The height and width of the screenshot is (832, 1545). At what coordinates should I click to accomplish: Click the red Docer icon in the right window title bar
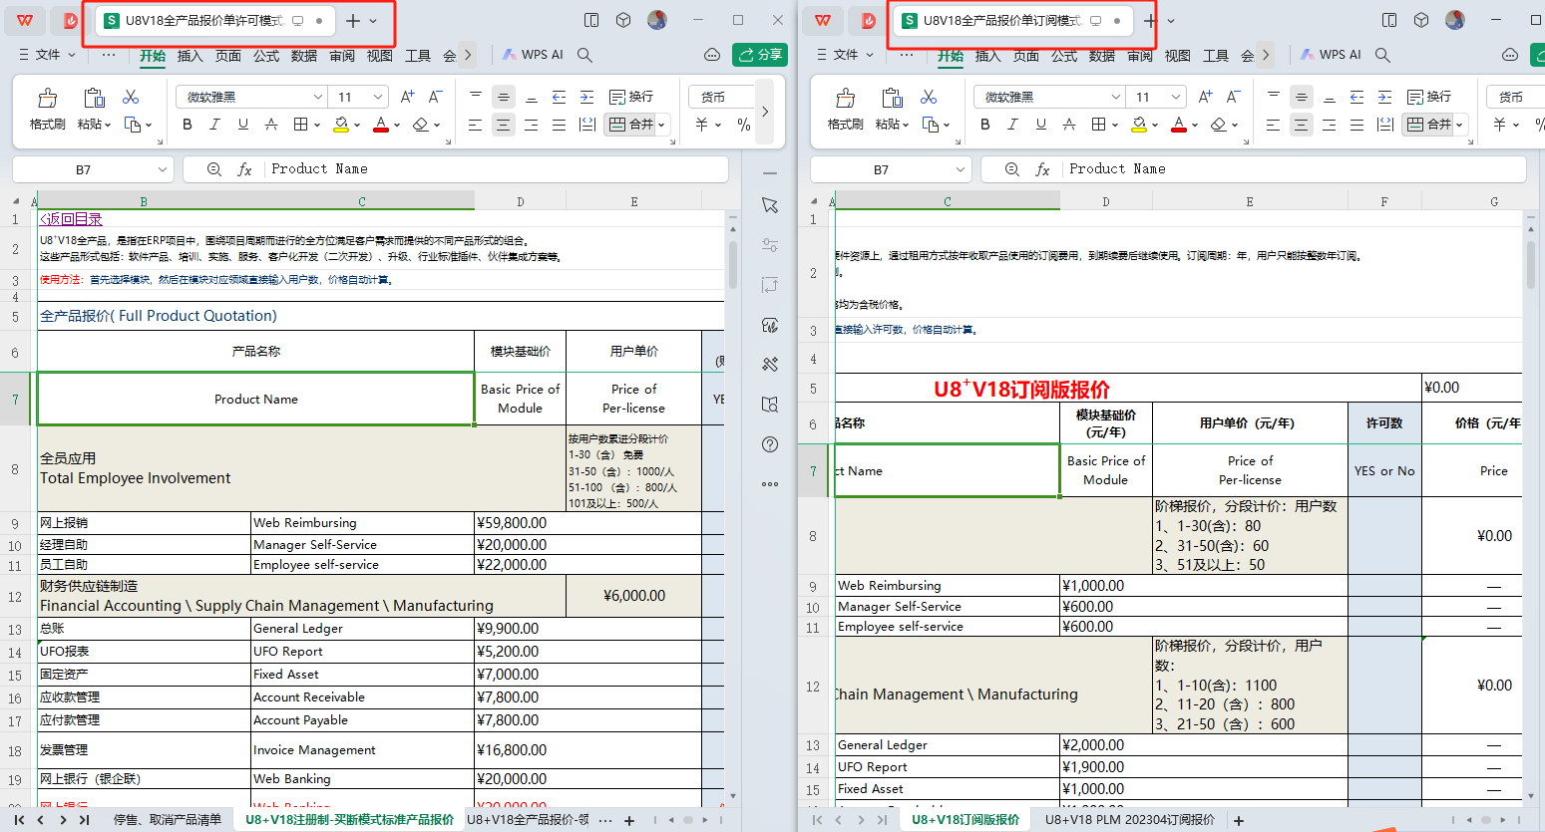(868, 20)
